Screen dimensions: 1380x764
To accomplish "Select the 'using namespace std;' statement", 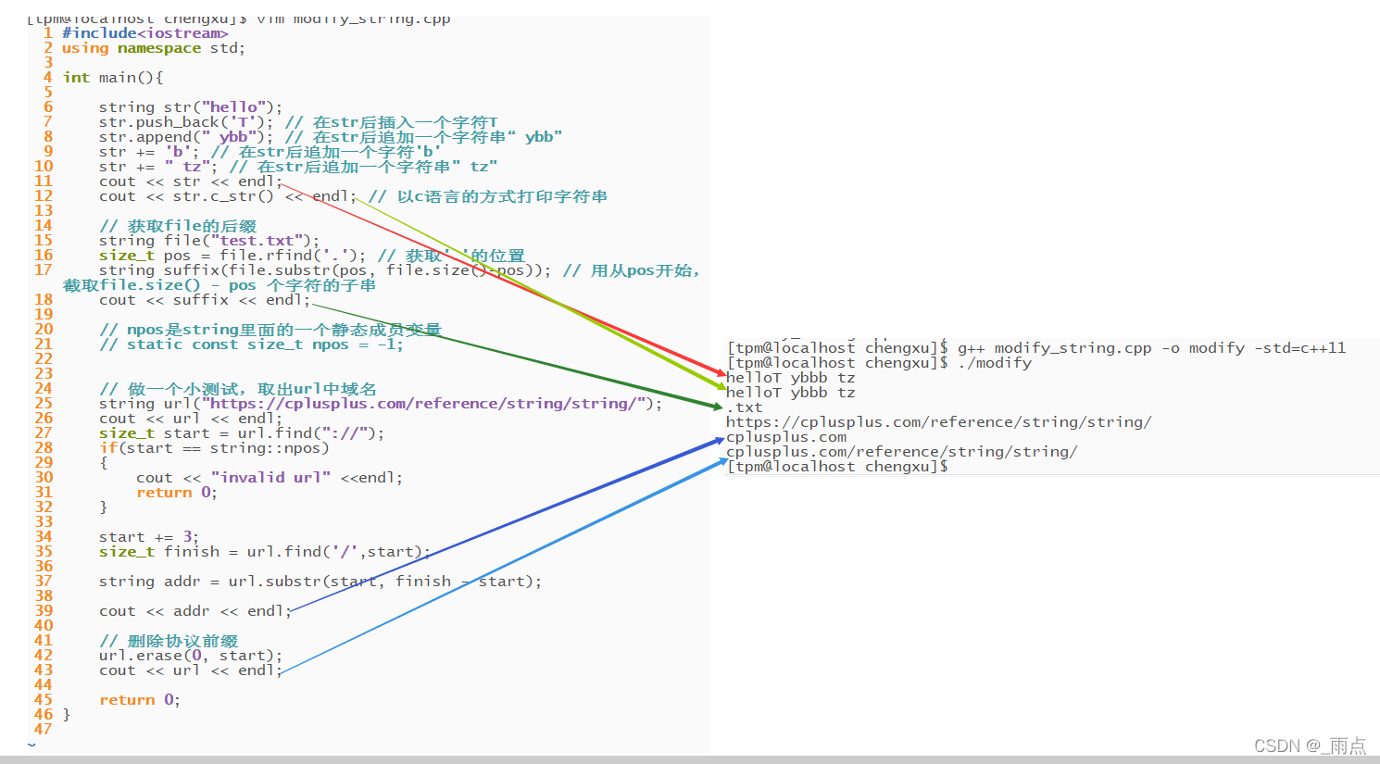I will click(x=154, y=48).
